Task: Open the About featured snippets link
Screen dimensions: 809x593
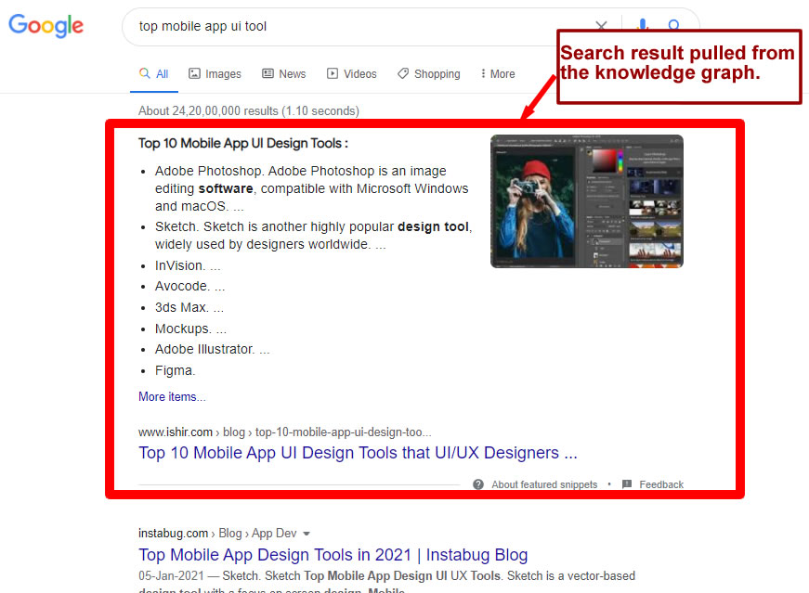Action: (x=544, y=484)
